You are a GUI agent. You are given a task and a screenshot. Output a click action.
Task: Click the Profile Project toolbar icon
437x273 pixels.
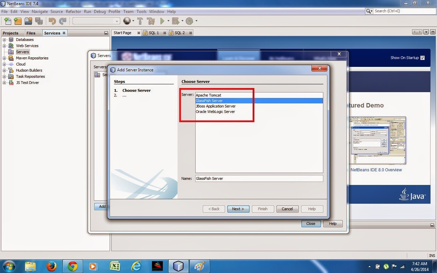pyautogui.click(x=191, y=21)
